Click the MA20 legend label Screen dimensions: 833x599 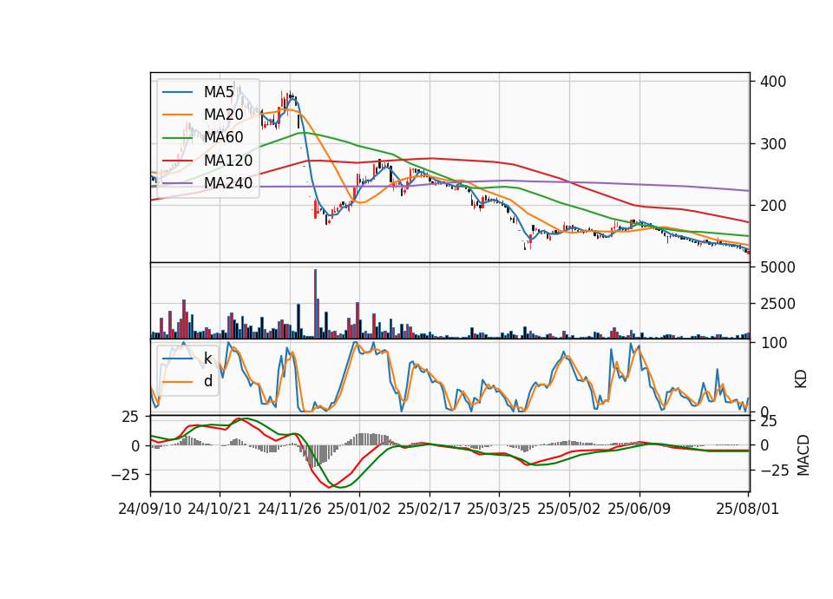223,115
